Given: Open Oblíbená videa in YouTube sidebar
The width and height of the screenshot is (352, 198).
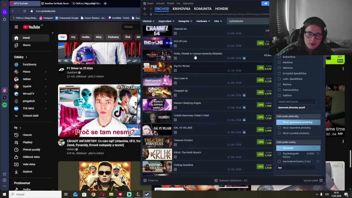Looking at the screenshot, I should (x=31, y=157).
